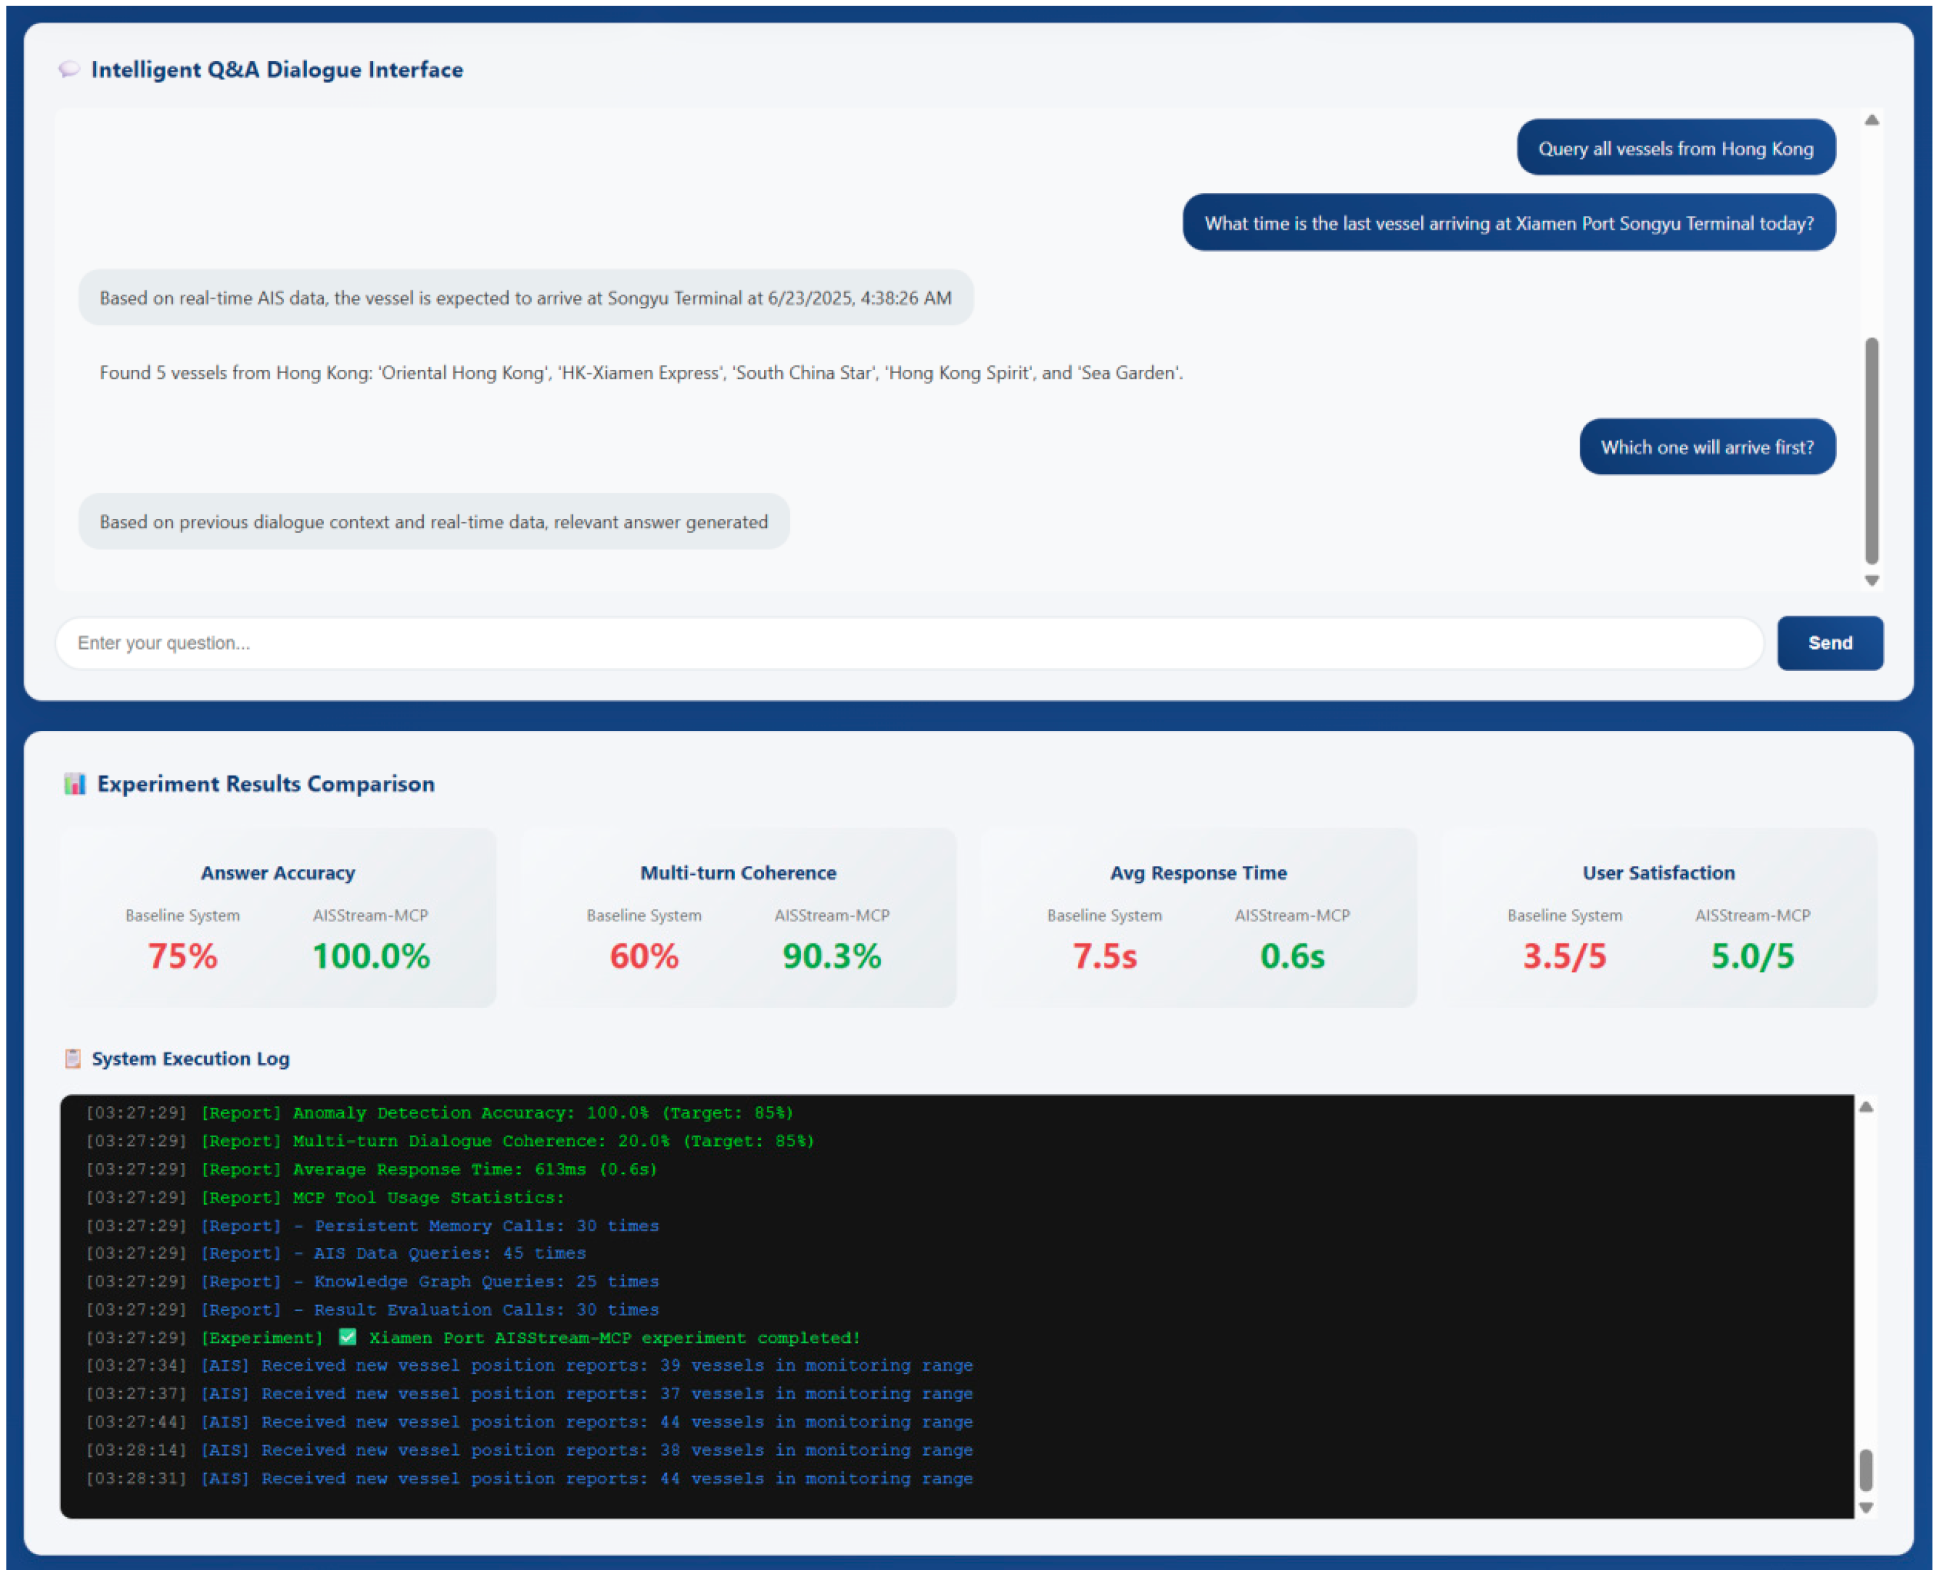Open the Multi-turn Coherence metric card
Screen dimensions: 1942x1577
[x=737, y=917]
